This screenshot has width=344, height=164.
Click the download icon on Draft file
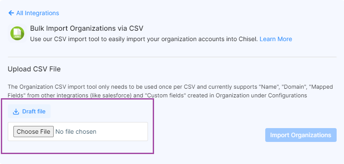click(16, 112)
